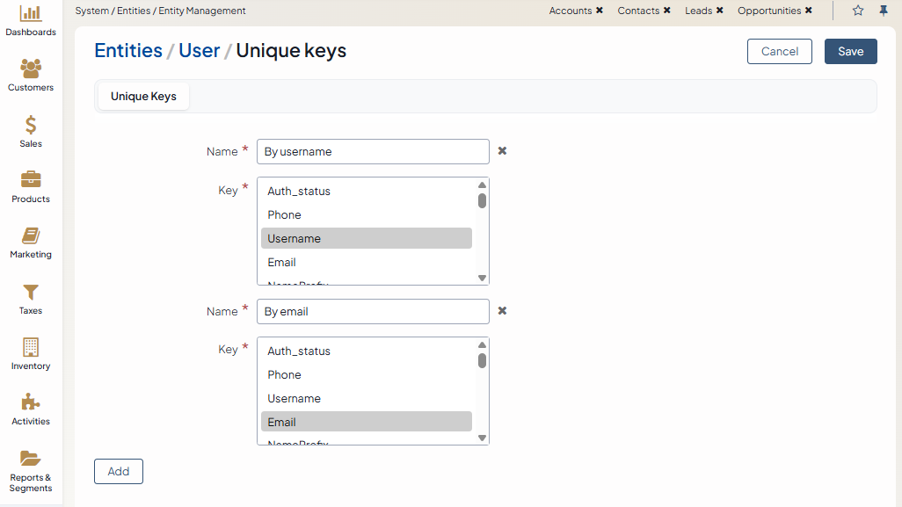Open the Dashboards sidebar icon

(x=31, y=14)
